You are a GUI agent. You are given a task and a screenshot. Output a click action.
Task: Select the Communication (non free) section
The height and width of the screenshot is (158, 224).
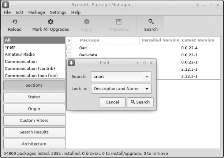pos(34,75)
